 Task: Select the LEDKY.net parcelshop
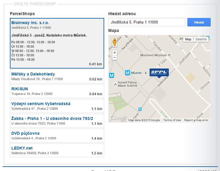pyautogui.click(x=57, y=150)
